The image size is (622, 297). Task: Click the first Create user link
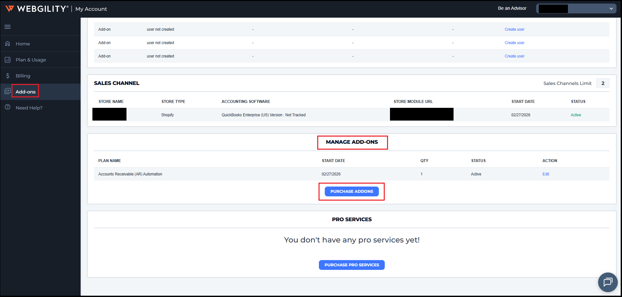(x=514, y=29)
